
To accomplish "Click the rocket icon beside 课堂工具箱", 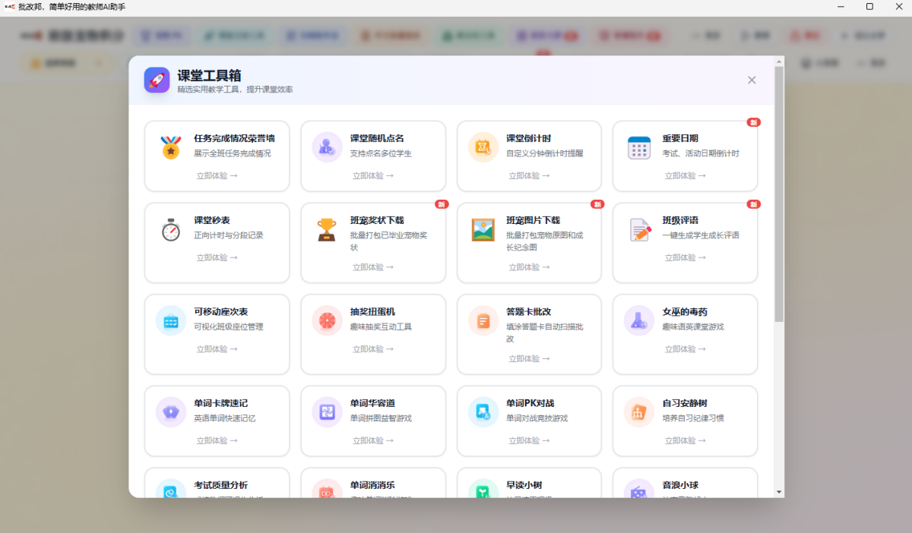I will 157,79.
